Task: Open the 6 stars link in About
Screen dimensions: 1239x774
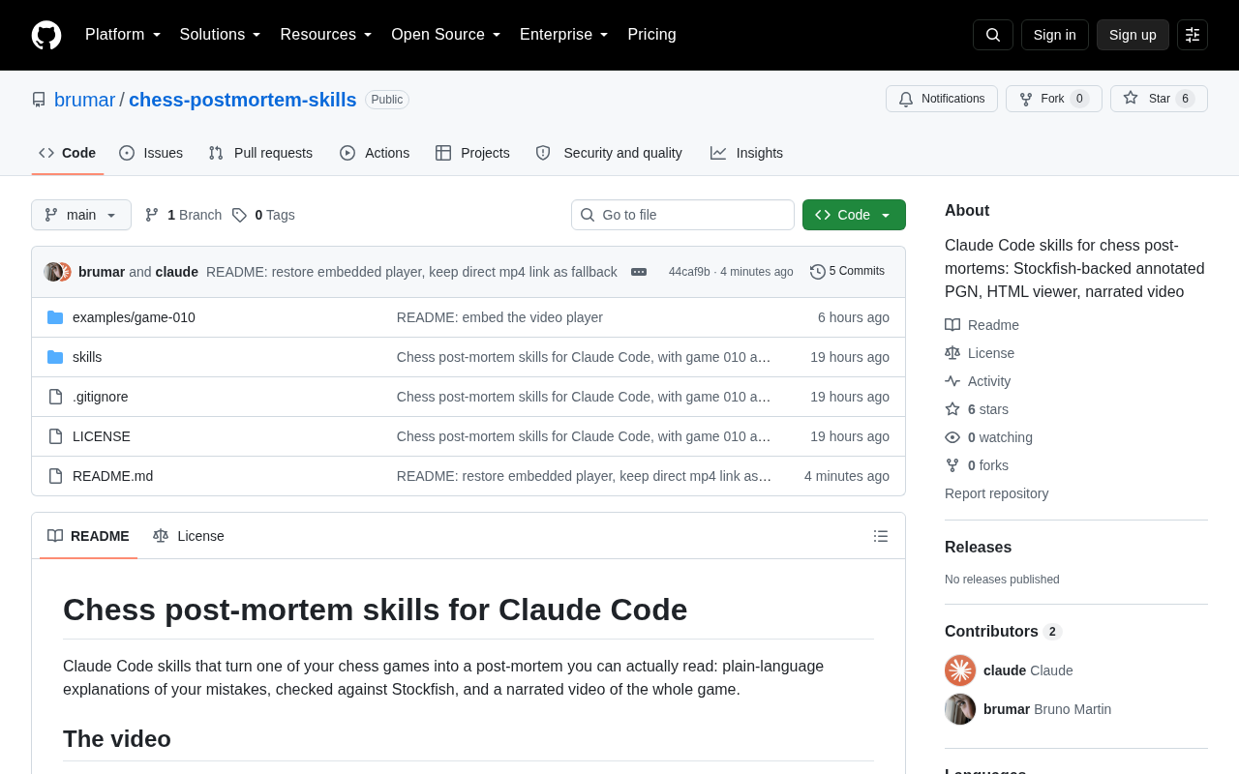Action: [977, 409]
